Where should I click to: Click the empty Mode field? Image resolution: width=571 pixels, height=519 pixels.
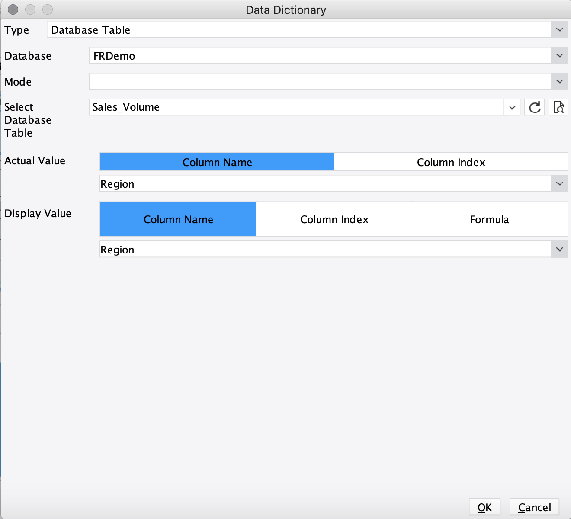pyautogui.click(x=320, y=82)
